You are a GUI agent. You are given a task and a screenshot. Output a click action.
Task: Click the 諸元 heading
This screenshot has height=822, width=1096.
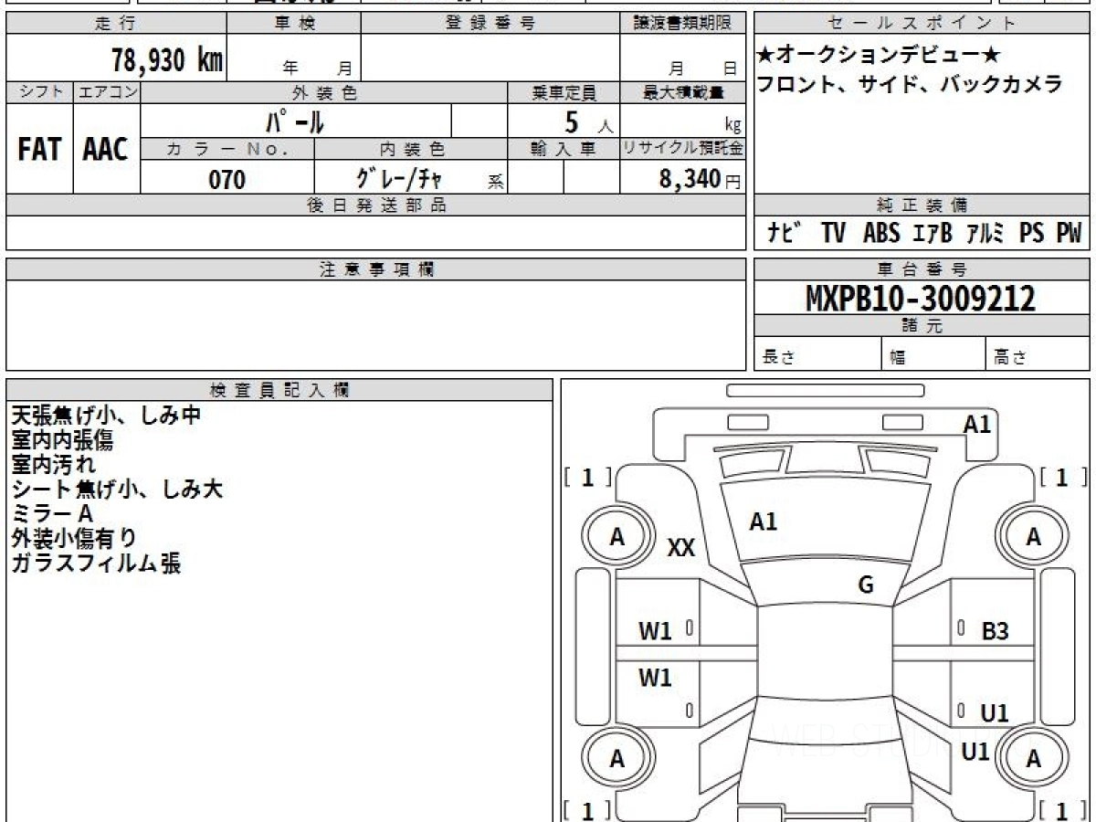coord(922,326)
